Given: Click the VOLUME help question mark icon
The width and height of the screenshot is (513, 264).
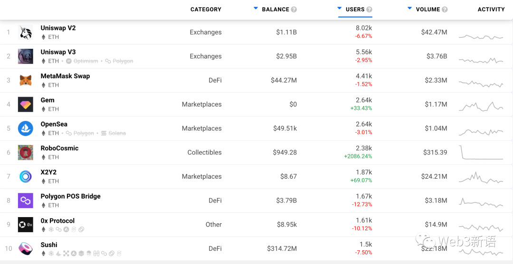Looking at the screenshot, I should coord(445,9).
